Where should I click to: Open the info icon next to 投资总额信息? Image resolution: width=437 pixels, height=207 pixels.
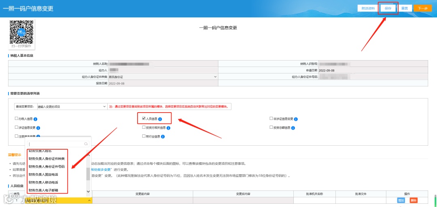tap(293, 128)
